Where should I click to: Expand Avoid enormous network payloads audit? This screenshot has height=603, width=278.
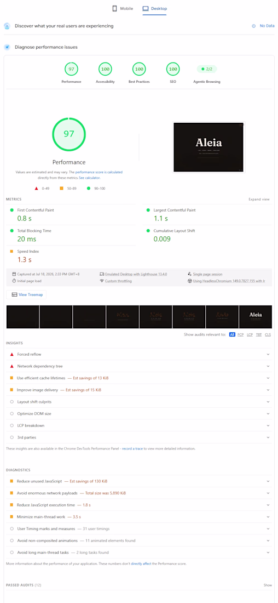139,493
